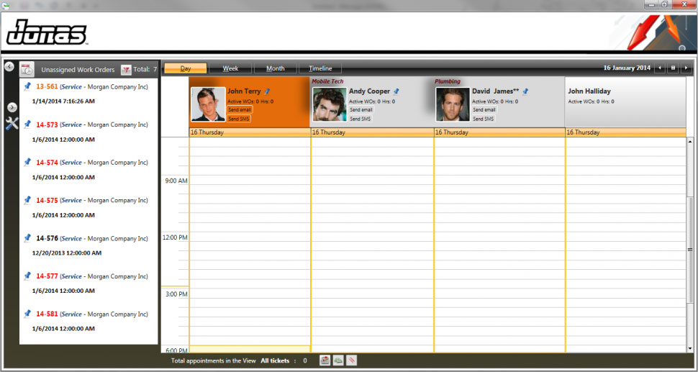Click the calendar clock icon beside Unassigned Work Orders

click(27, 70)
